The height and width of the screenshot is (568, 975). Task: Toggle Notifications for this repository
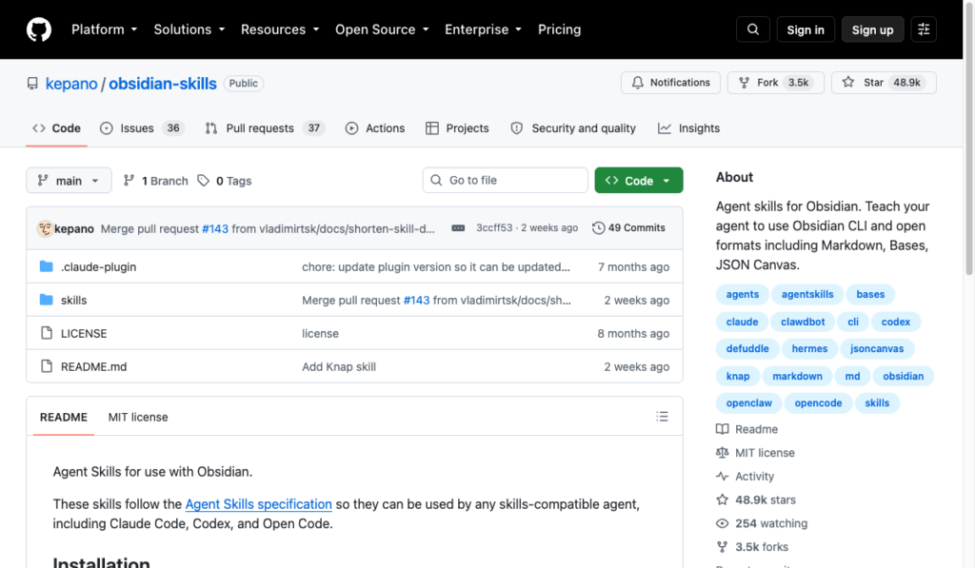coord(670,83)
